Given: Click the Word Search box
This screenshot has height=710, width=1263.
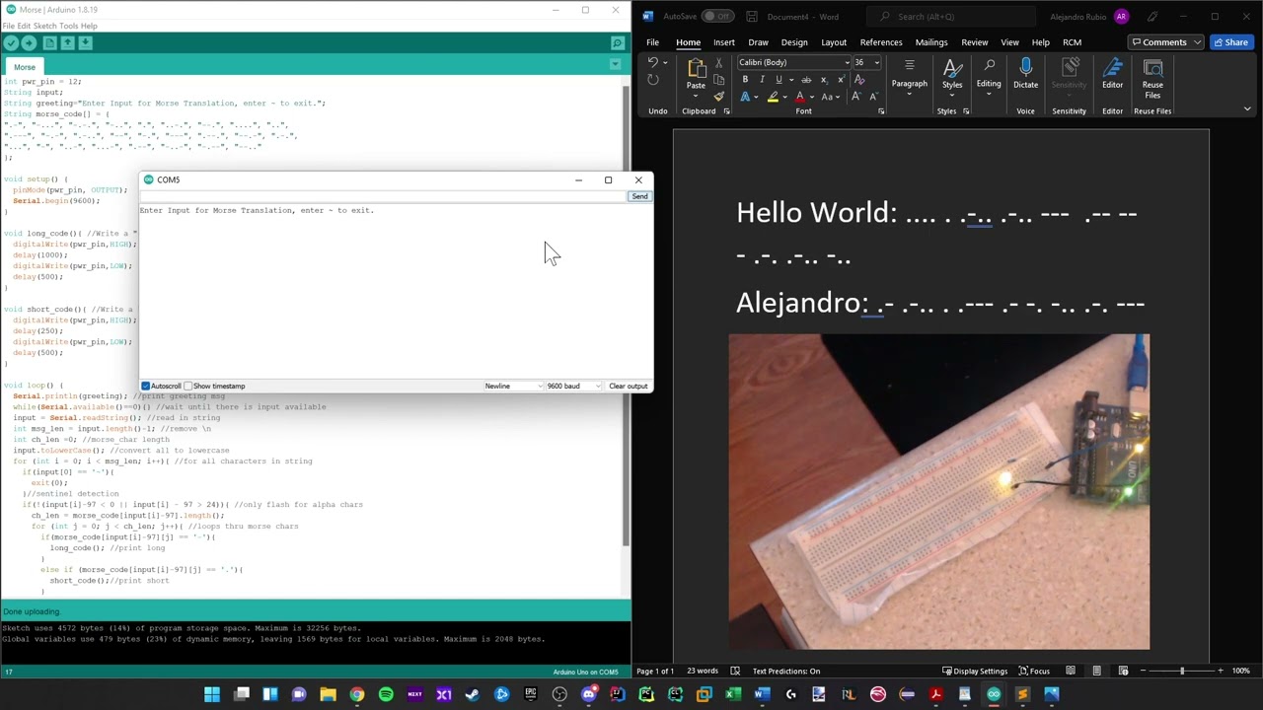Looking at the screenshot, I should tap(952, 17).
